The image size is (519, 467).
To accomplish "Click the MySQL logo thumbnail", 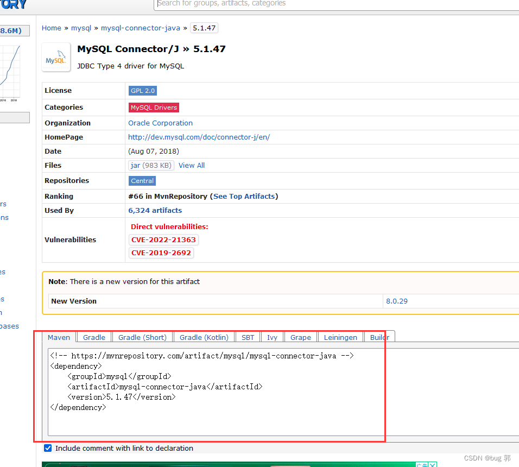I will pyautogui.click(x=56, y=57).
